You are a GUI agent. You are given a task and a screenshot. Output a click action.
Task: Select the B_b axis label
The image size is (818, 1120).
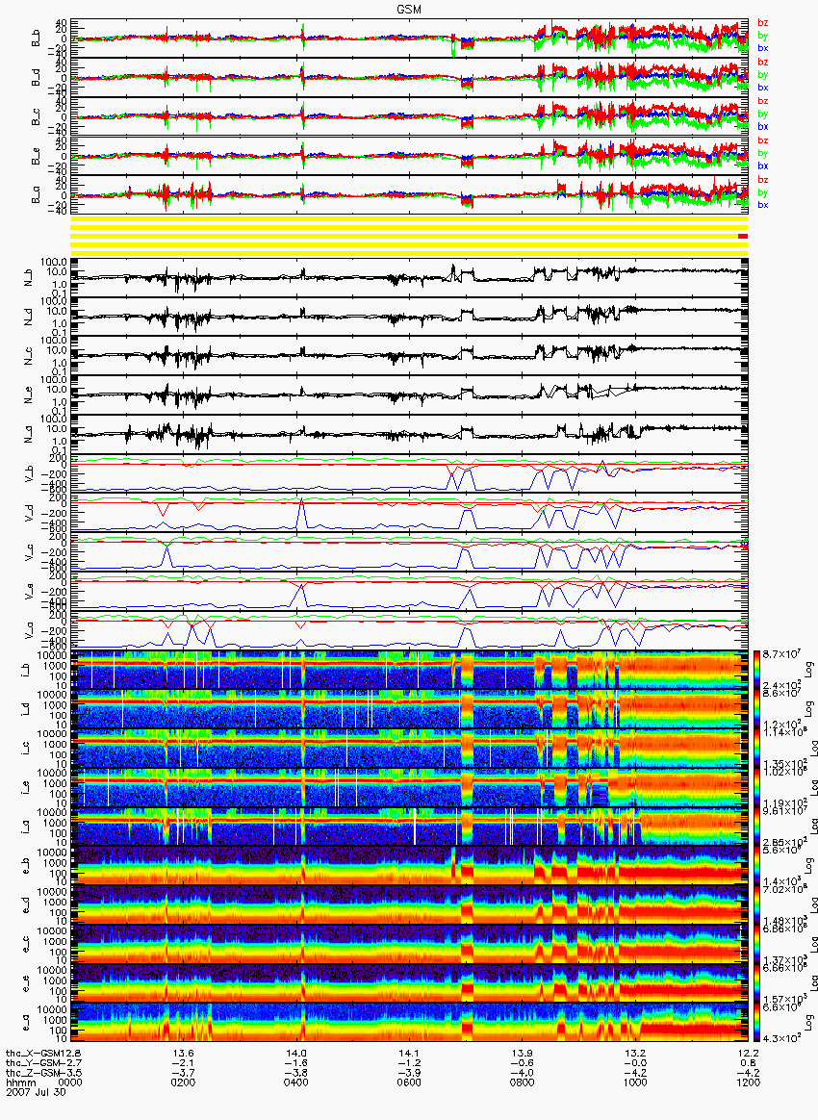tap(36, 38)
